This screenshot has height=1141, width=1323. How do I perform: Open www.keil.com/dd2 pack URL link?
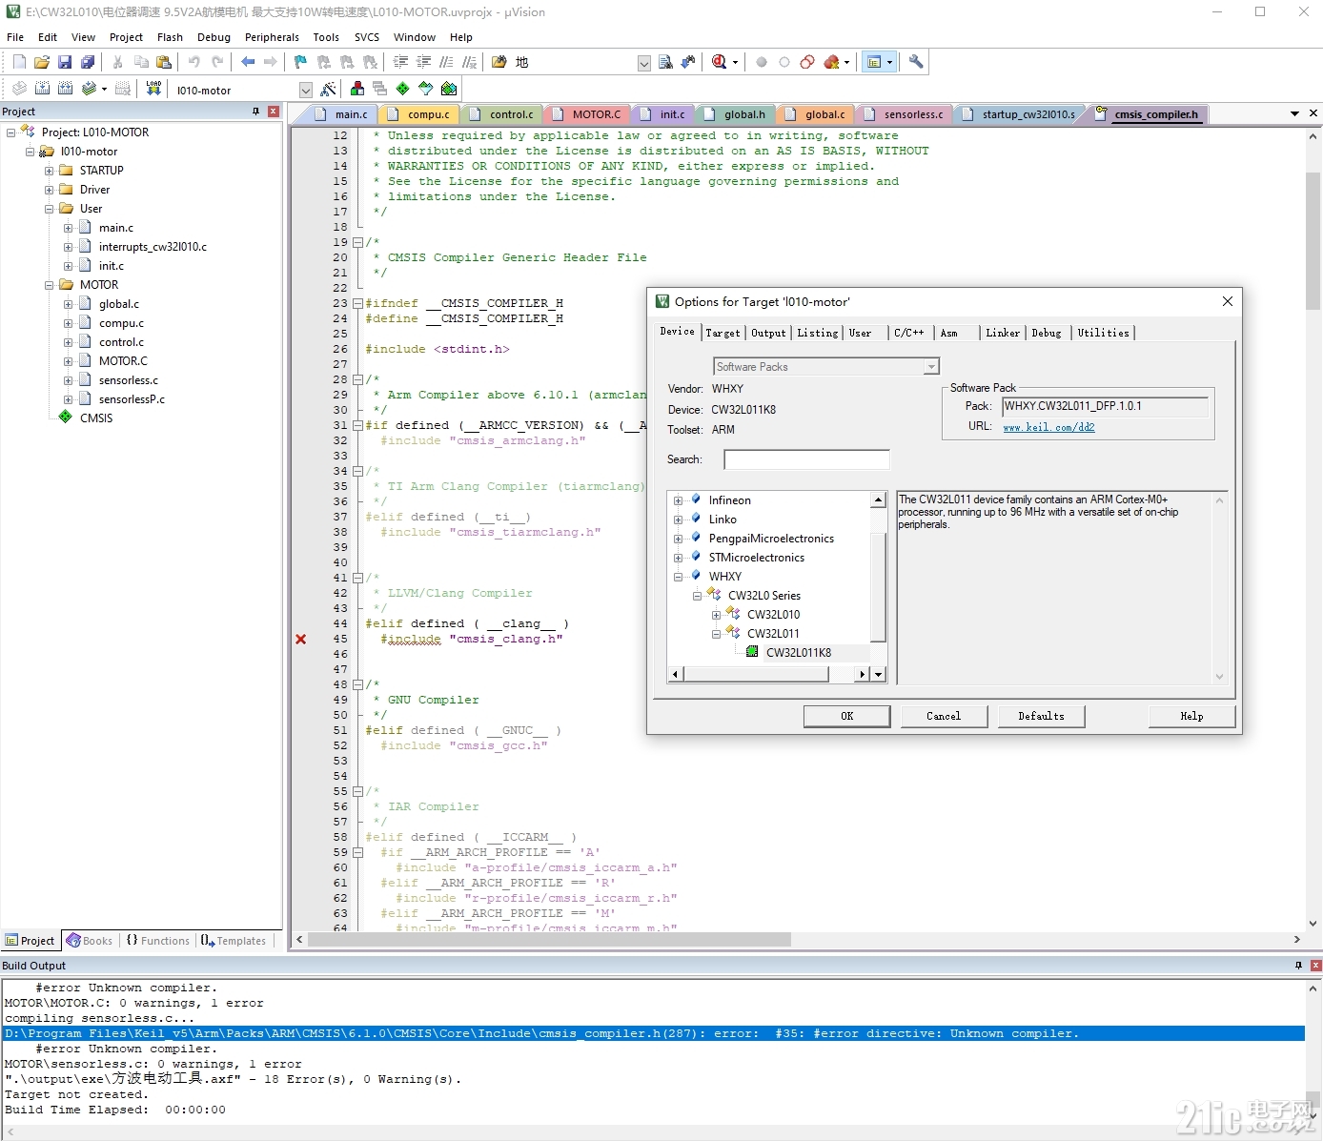point(1048,427)
